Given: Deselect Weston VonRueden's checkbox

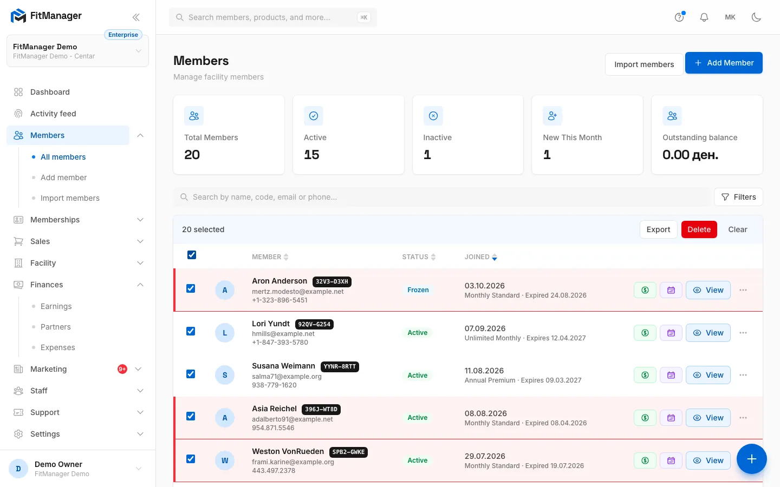Looking at the screenshot, I should (x=191, y=459).
